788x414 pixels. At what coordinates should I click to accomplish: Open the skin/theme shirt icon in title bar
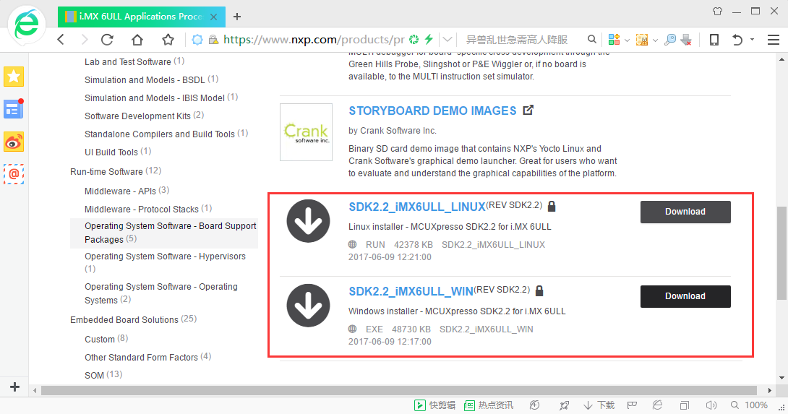717,11
